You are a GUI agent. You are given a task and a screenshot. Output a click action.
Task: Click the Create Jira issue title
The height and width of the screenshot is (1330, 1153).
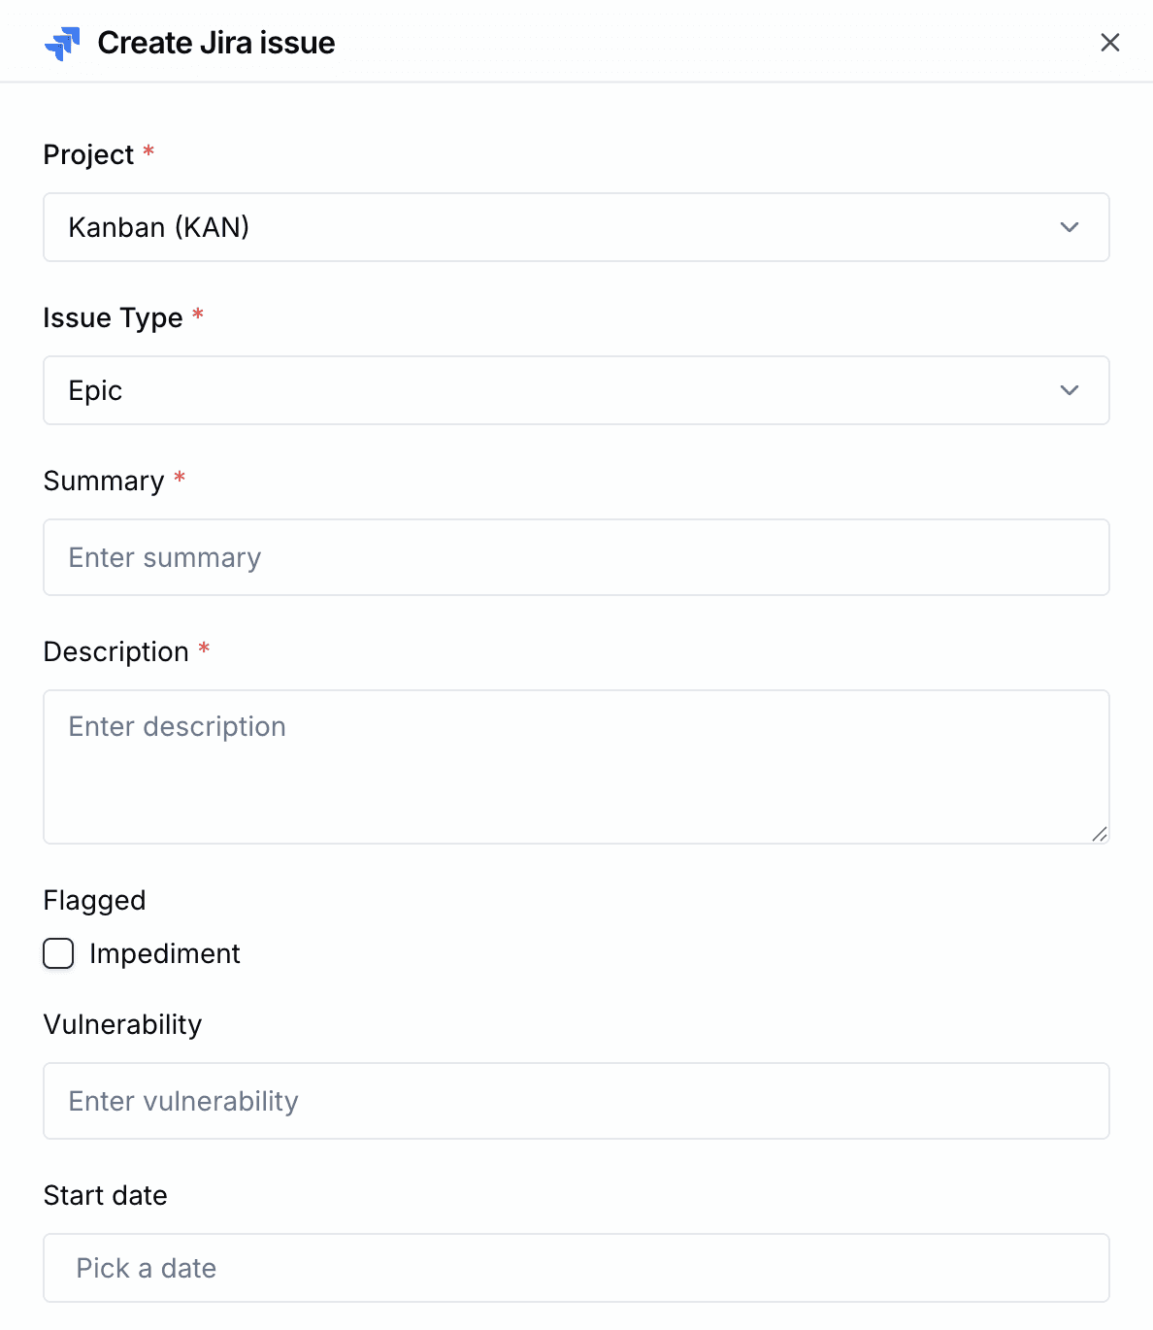tap(216, 43)
